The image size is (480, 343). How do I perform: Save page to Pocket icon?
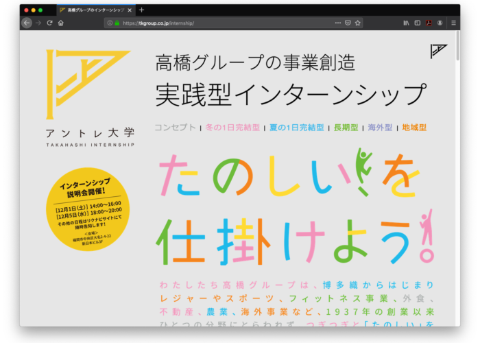click(x=348, y=23)
